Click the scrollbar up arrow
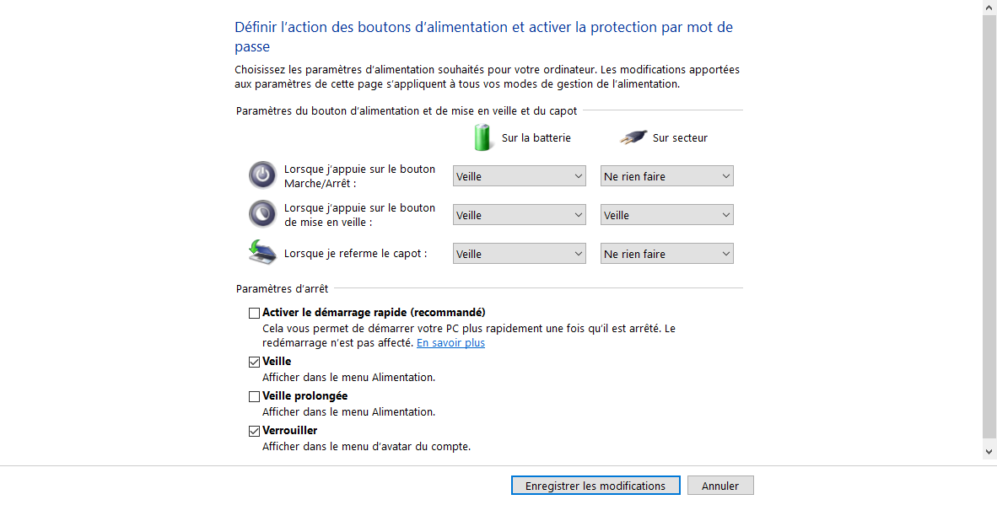This screenshot has height=505, width=997. coord(989,7)
